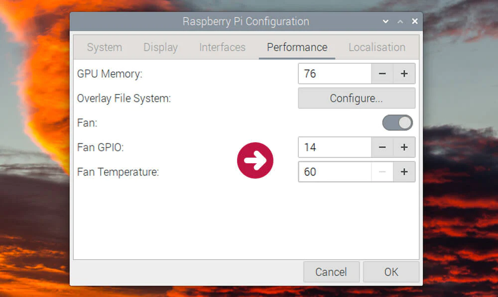Select the Interfaces tab

pos(222,48)
